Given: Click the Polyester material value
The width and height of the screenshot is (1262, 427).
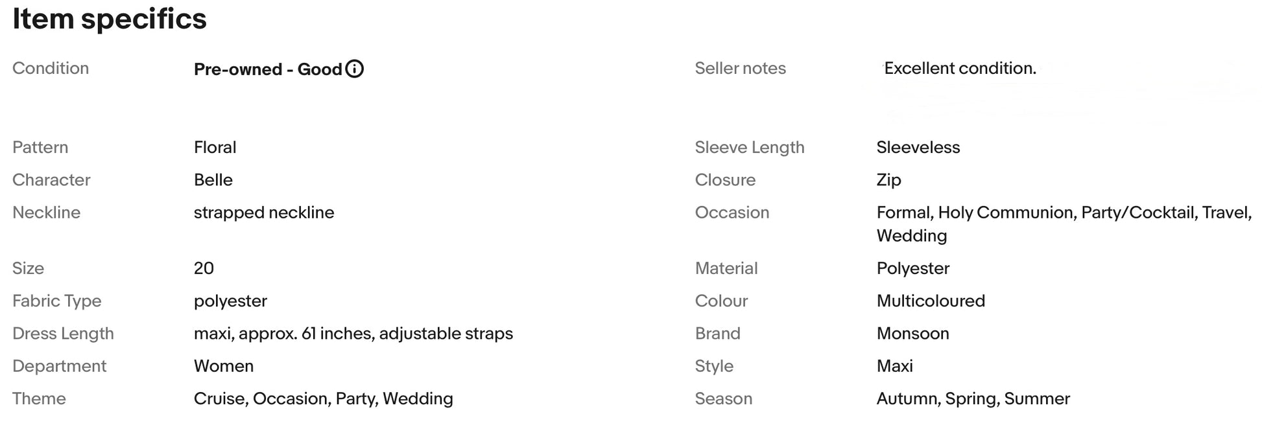Looking at the screenshot, I should pyautogui.click(x=913, y=268).
